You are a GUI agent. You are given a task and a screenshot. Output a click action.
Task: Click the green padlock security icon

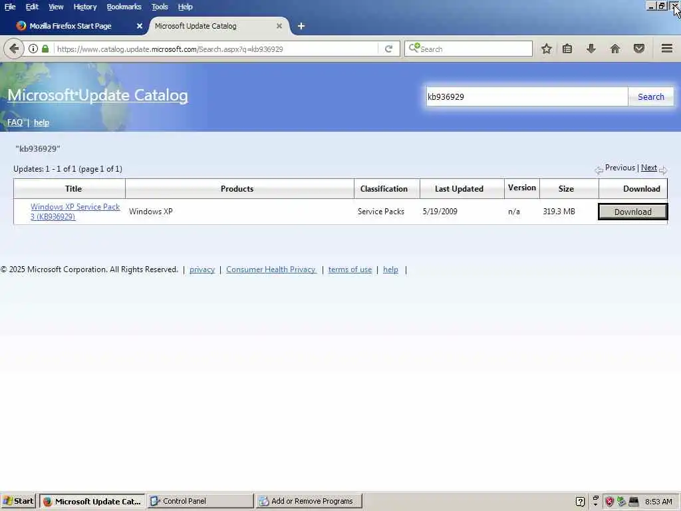[45, 49]
